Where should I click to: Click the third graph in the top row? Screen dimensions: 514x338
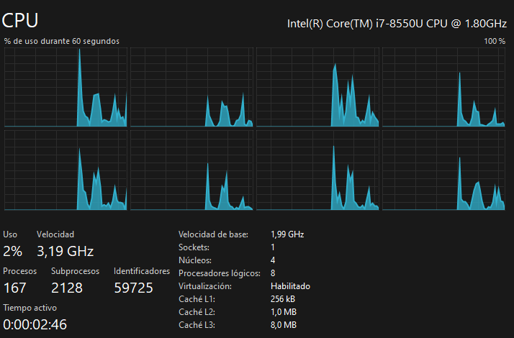click(317, 87)
